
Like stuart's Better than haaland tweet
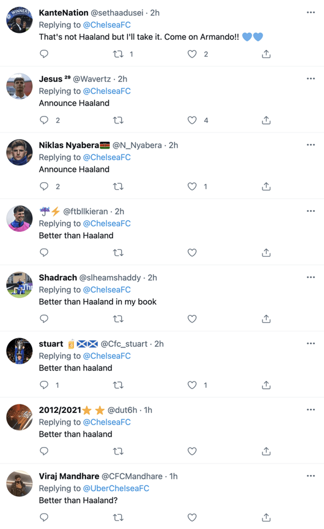192,385
